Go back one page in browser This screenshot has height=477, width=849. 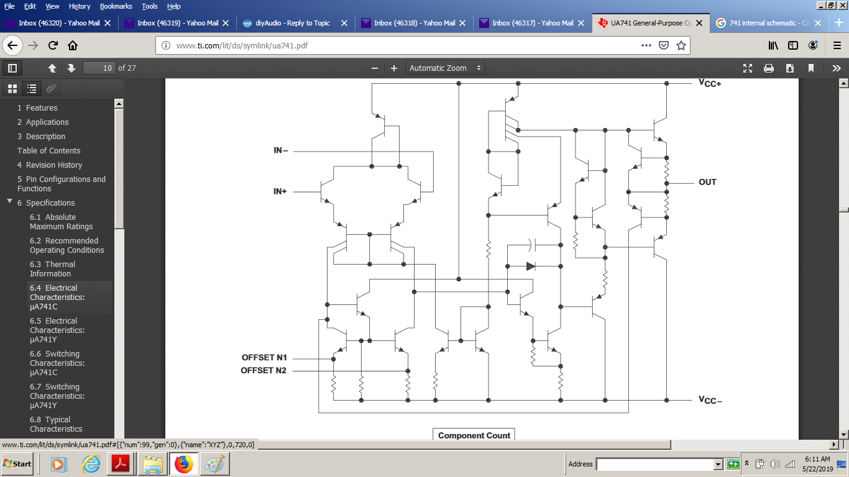click(x=12, y=45)
